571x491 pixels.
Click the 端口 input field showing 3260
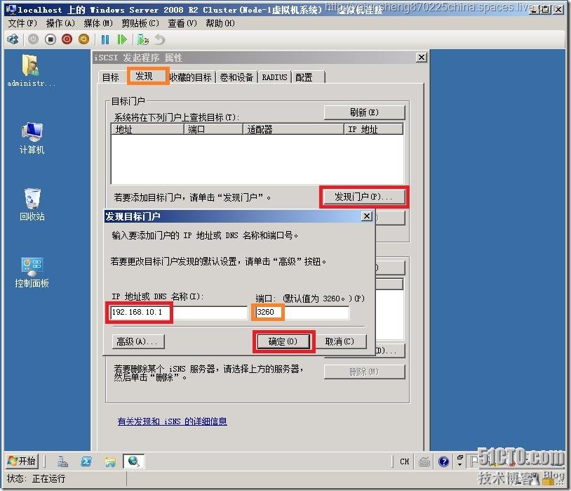[x=302, y=313]
